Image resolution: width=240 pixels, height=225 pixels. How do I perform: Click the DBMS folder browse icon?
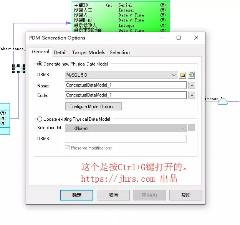point(182,75)
